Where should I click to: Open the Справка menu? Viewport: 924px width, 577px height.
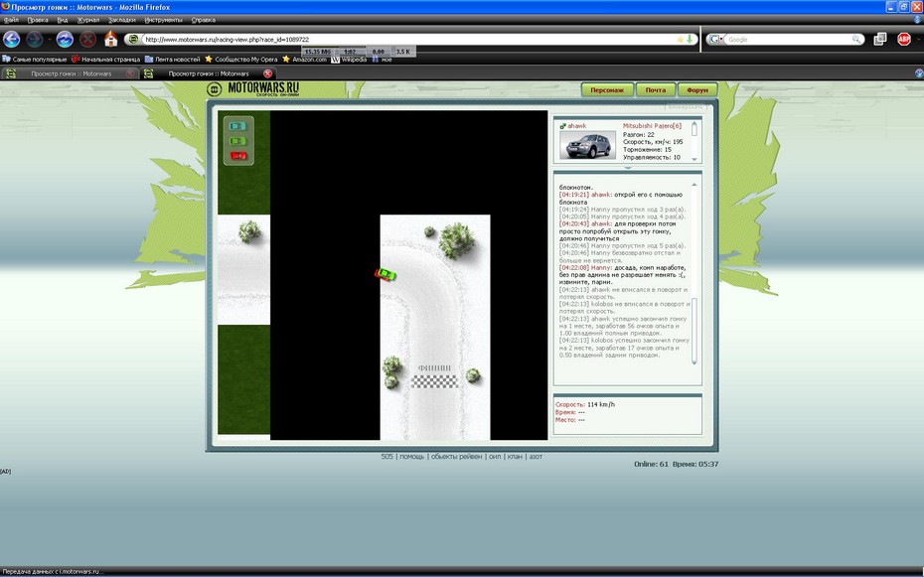click(x=204, y=20)
